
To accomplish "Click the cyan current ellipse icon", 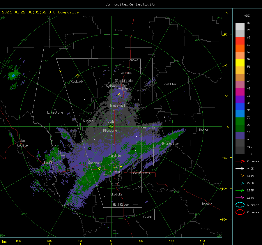I will pos(240,205).
